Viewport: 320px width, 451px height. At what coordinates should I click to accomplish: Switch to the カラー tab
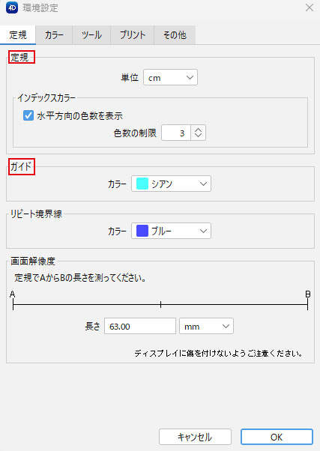(x=54, y=34)
